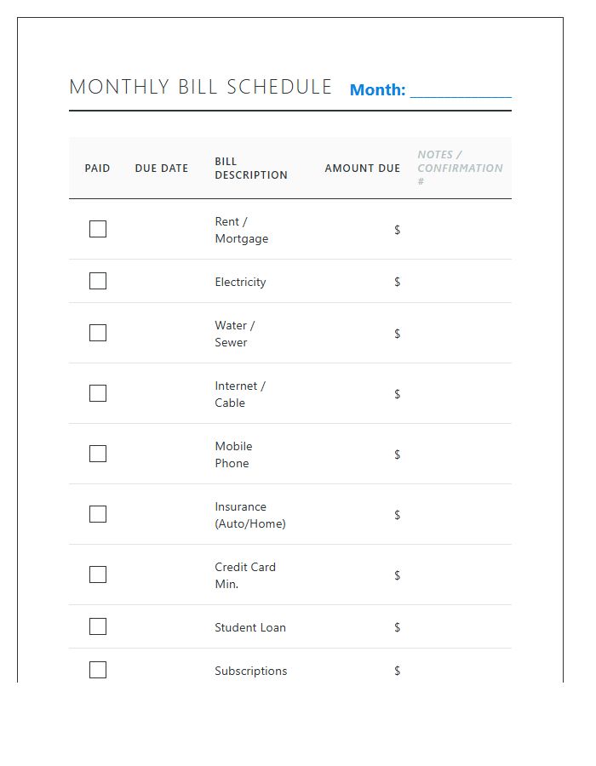Image resolution: width=596 pixels, height=766 pixels.
Task: Mark Insurance (Auto/Home) as paid
Action: click(x=98, y=514)
